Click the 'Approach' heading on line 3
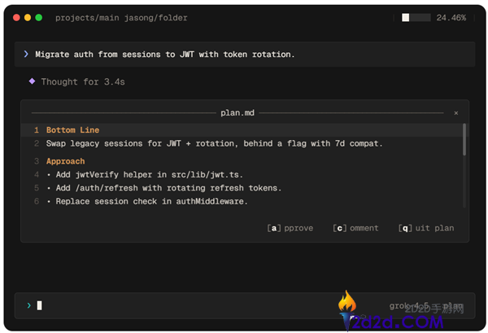This screenshot has width=488, height=333. 65,161
